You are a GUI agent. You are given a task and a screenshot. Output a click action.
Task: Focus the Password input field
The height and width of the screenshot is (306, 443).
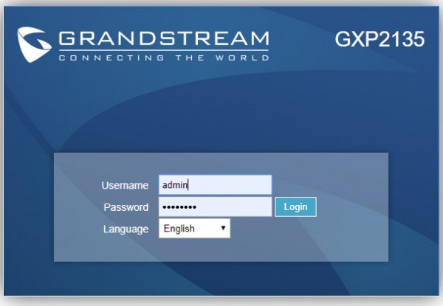pos(215,206)
